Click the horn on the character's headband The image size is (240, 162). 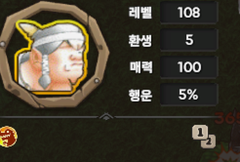[x=28, y=29]
